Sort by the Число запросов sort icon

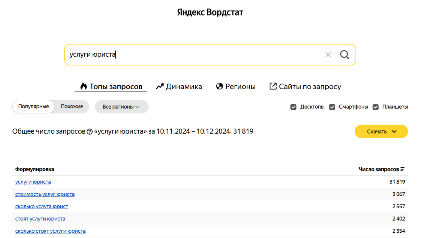tap(402, 169)
